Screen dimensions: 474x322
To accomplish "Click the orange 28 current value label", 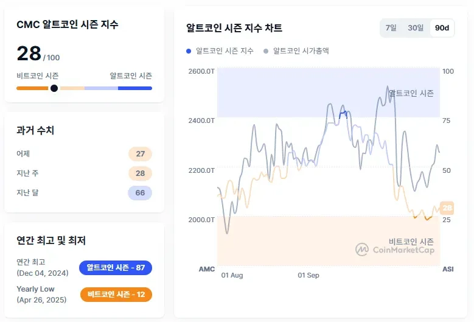I will (447, 208).
